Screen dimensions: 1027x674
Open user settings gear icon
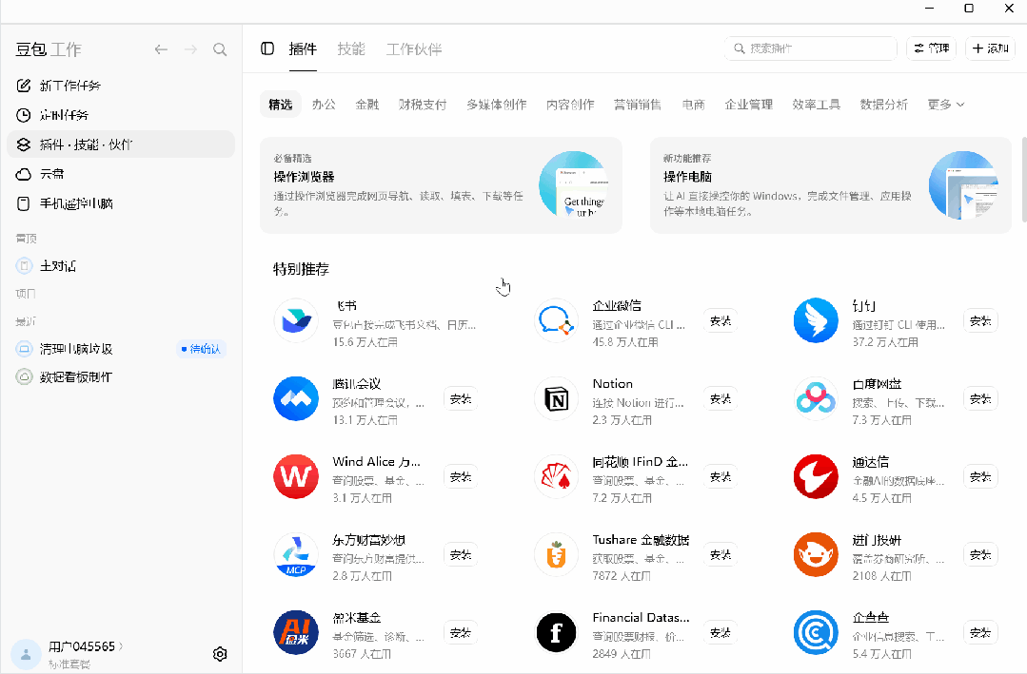220,654
